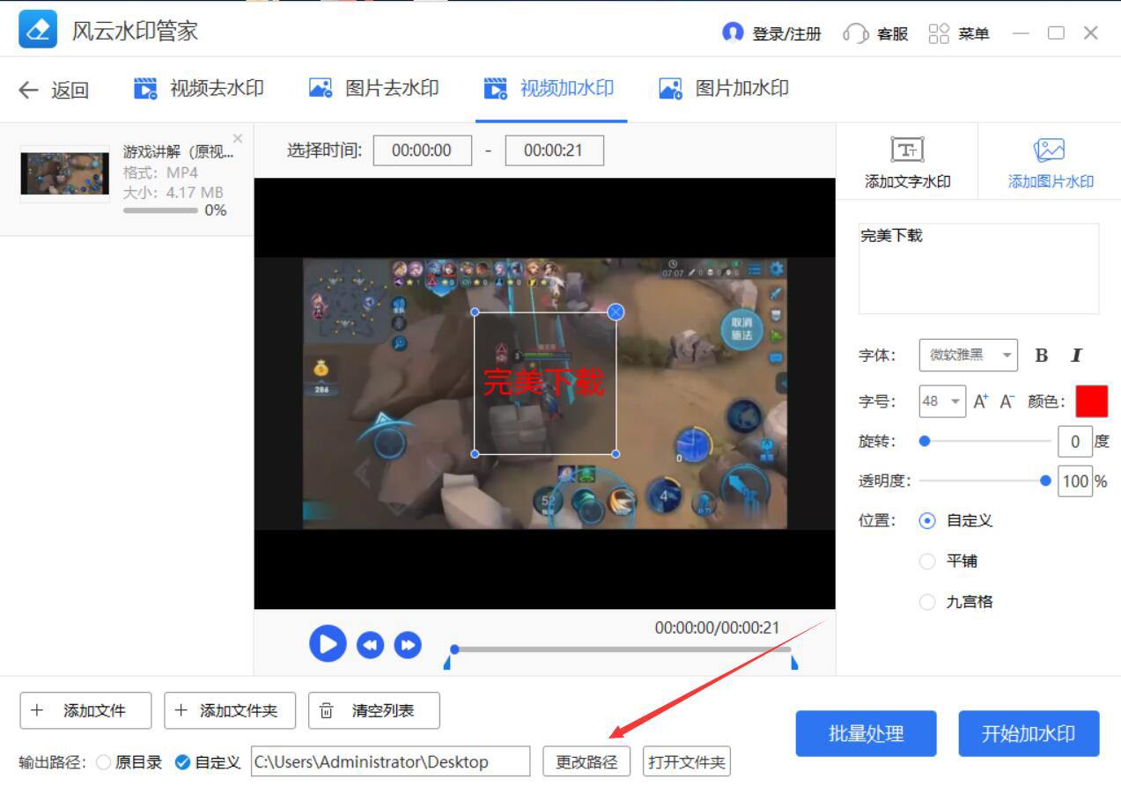Toggle bold B formatting
Screen dimensions: 1121x786
click(1042, 356)
